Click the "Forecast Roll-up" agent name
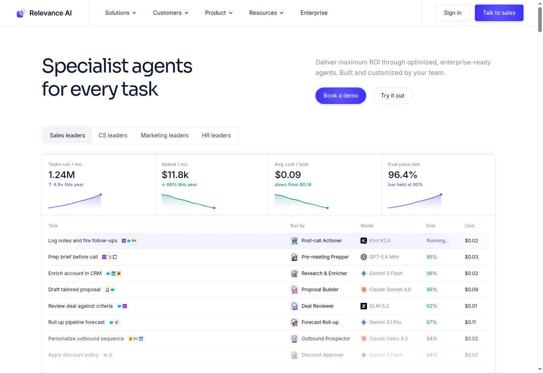 coord(320,322)
